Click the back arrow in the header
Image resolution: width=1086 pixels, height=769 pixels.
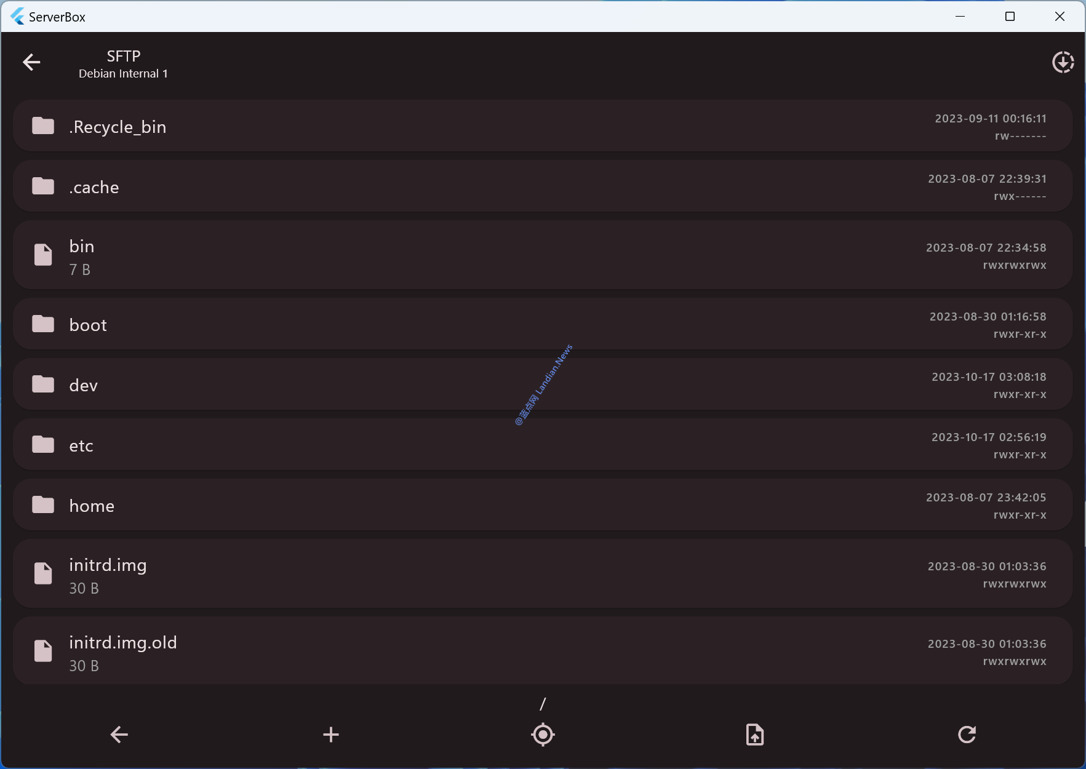pyautogui.click(x=31, y=62)
